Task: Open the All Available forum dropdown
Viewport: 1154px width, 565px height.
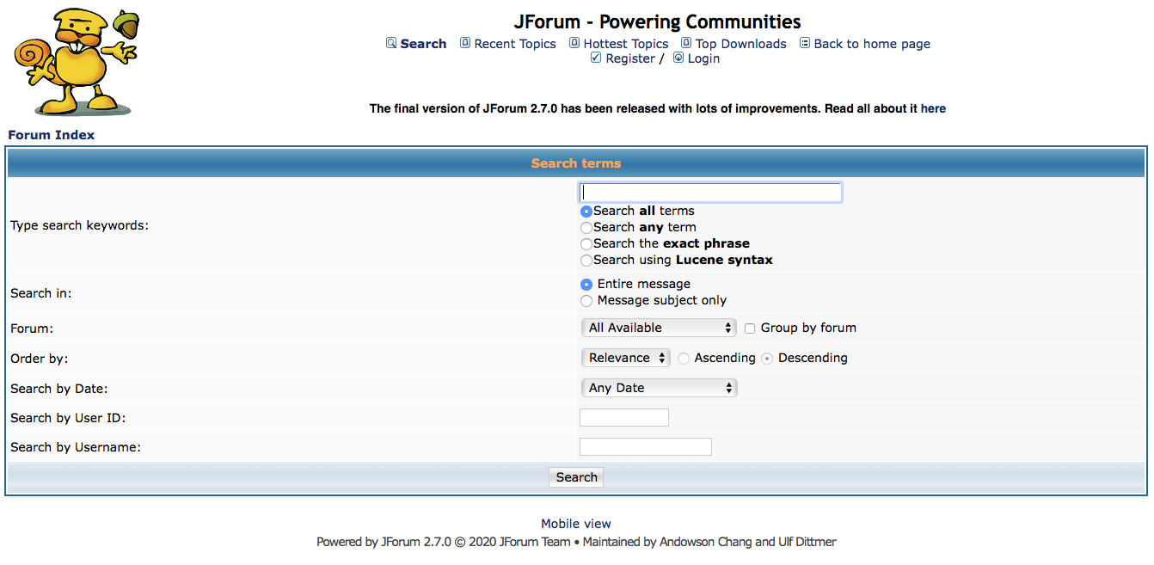Action: (659, 328)
